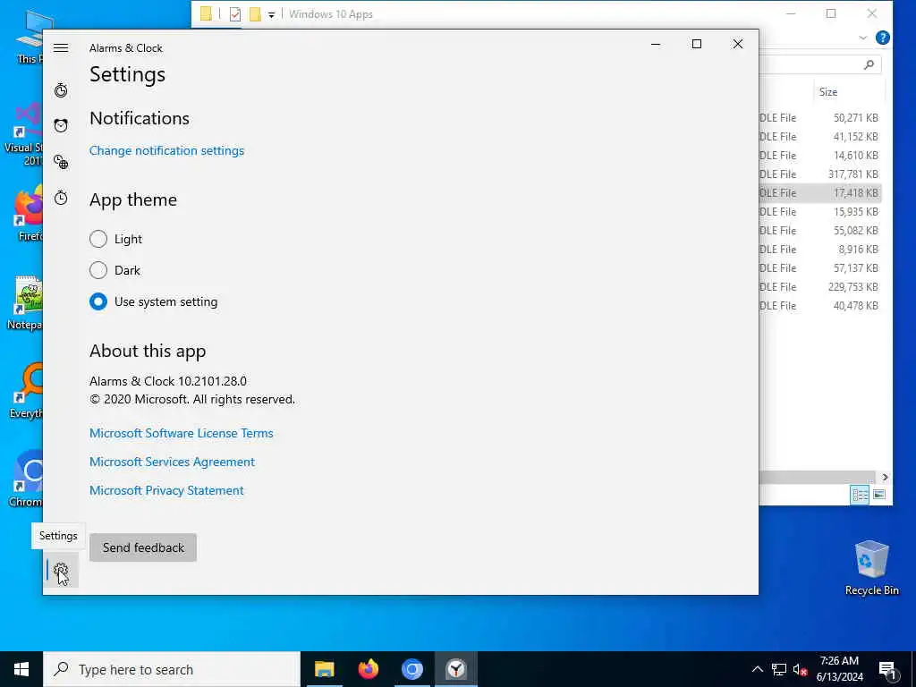Select the file sized 57,137 KB
The width and height of the screenshot is (916, 687).
820,267
